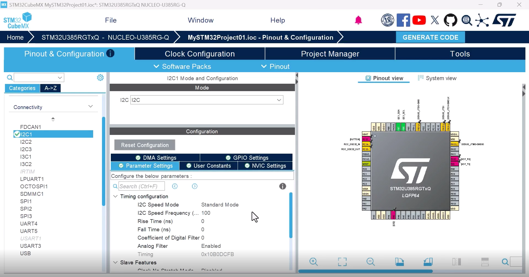Viewport: 529px width, 277px height.
Task: Go to the Home breadcrumb
Action: (15, 37)
